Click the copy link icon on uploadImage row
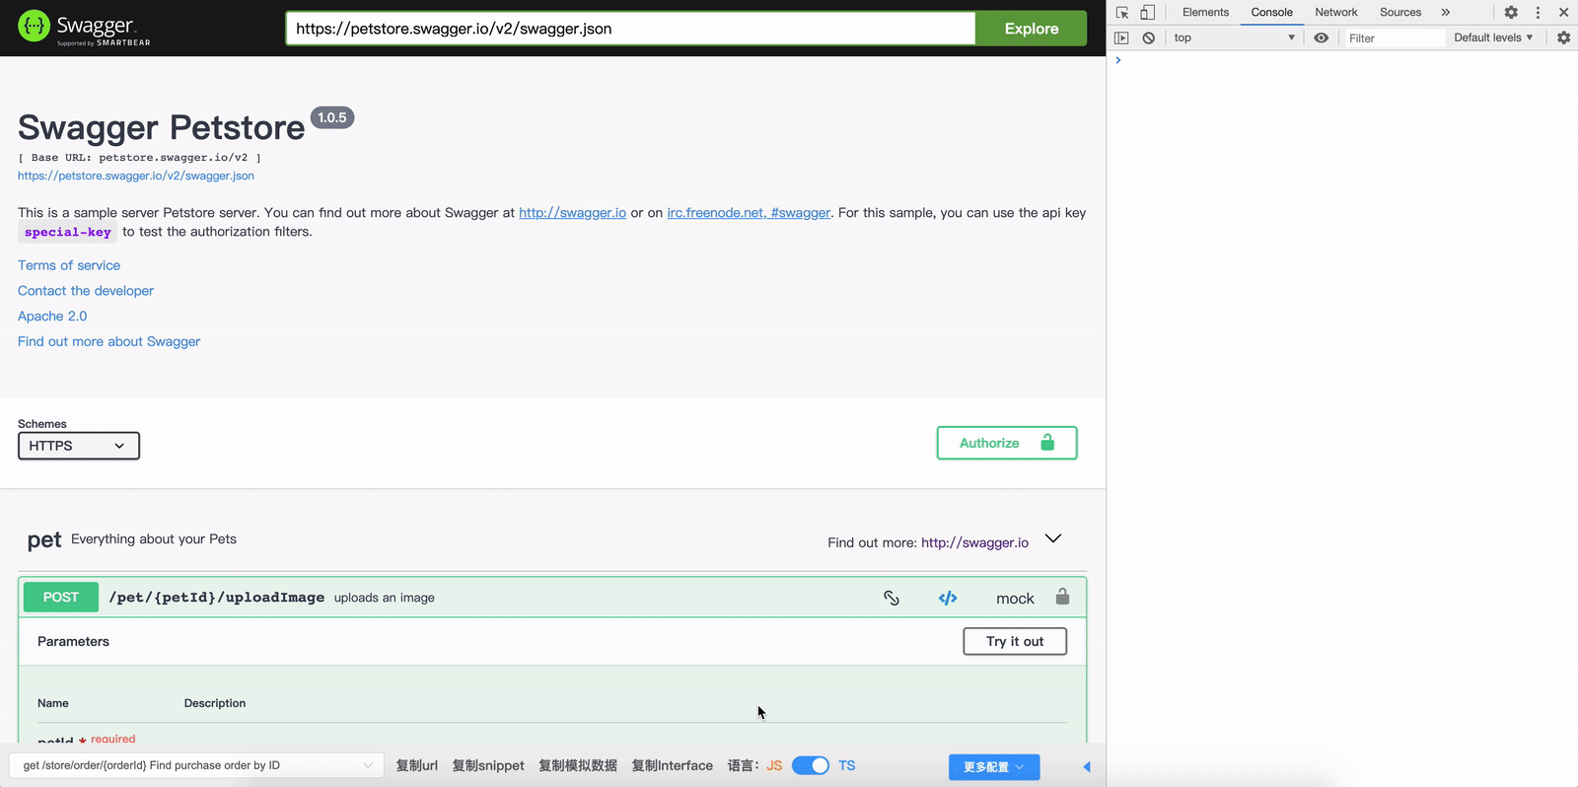Viewport: 1578px width, 787px height. (892, 598)
